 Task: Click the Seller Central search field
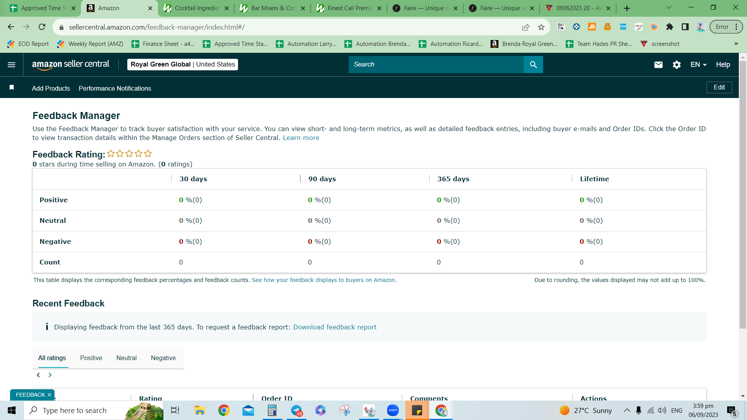pos(436,65)
